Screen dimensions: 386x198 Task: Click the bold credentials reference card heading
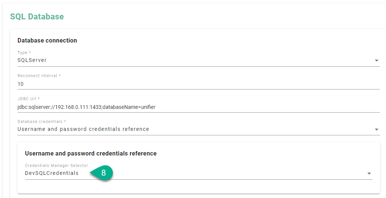[x=91, y=153]
